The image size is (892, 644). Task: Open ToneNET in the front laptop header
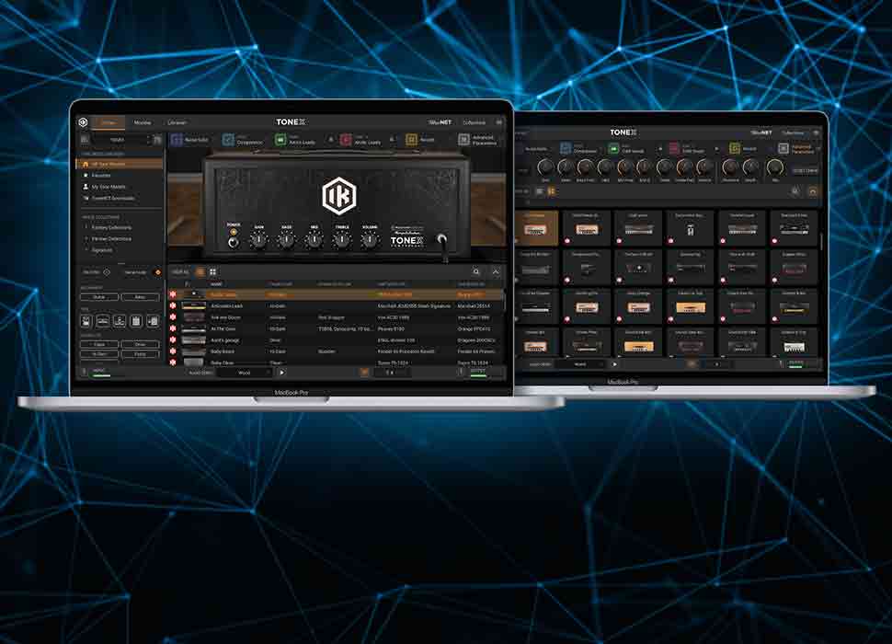[x=440, y=122]
